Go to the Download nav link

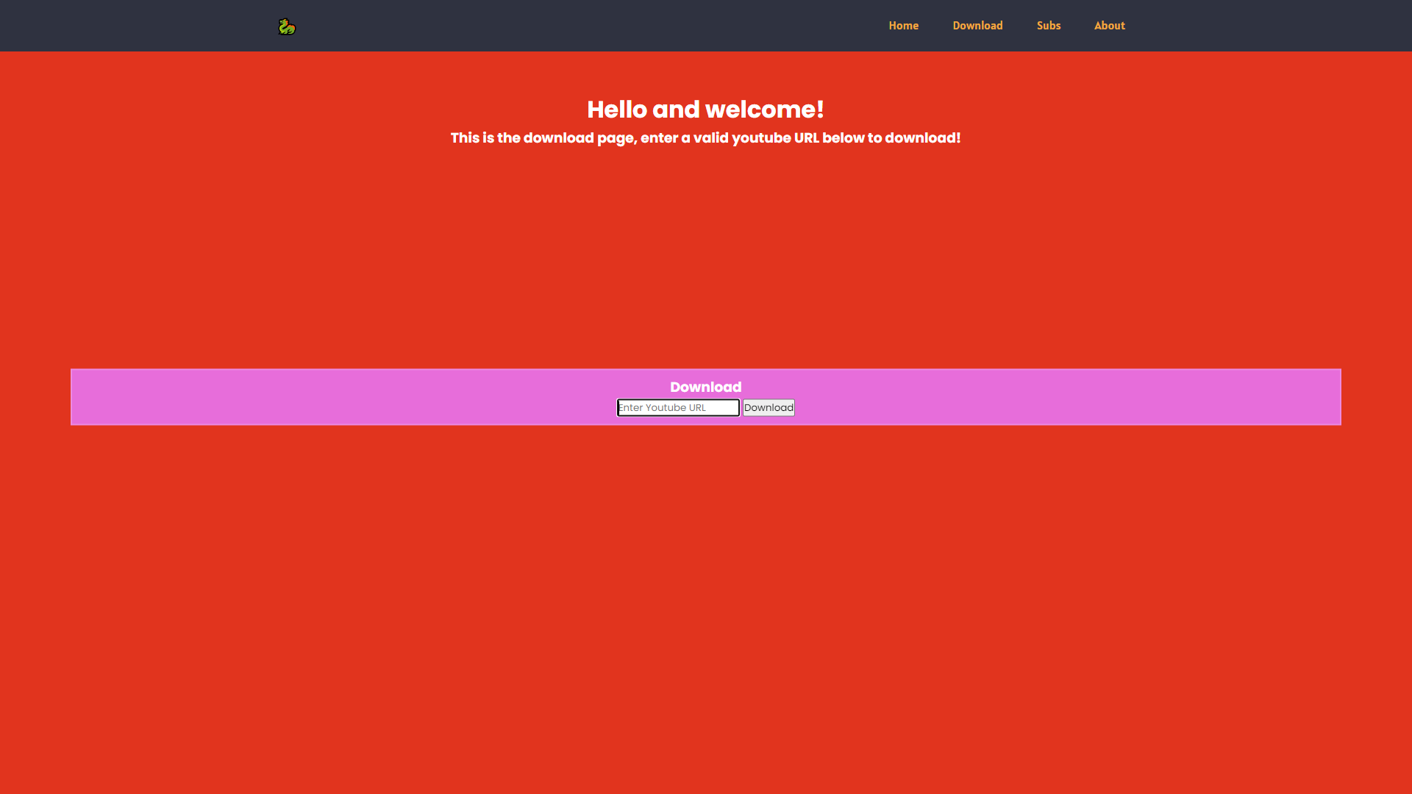tap(977, 26)
